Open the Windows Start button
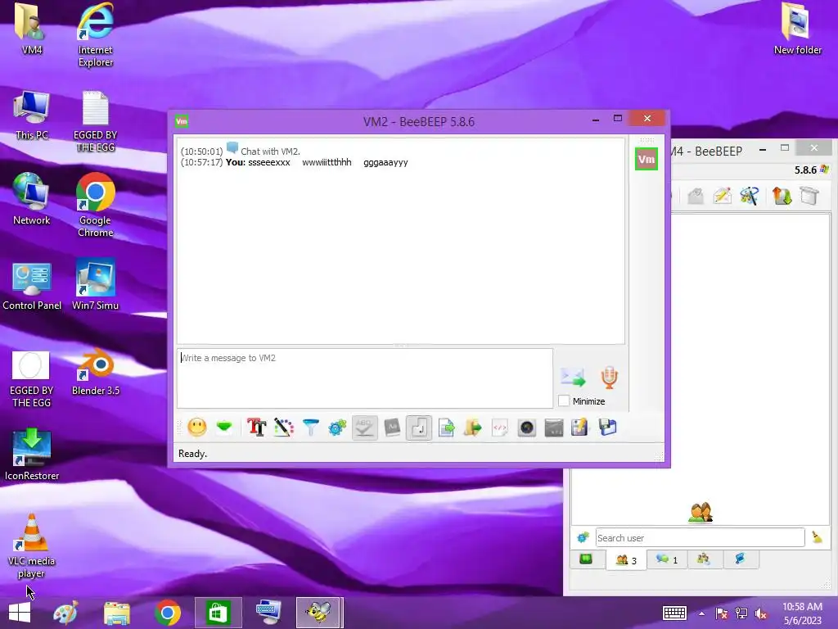 tap(20, 613)
